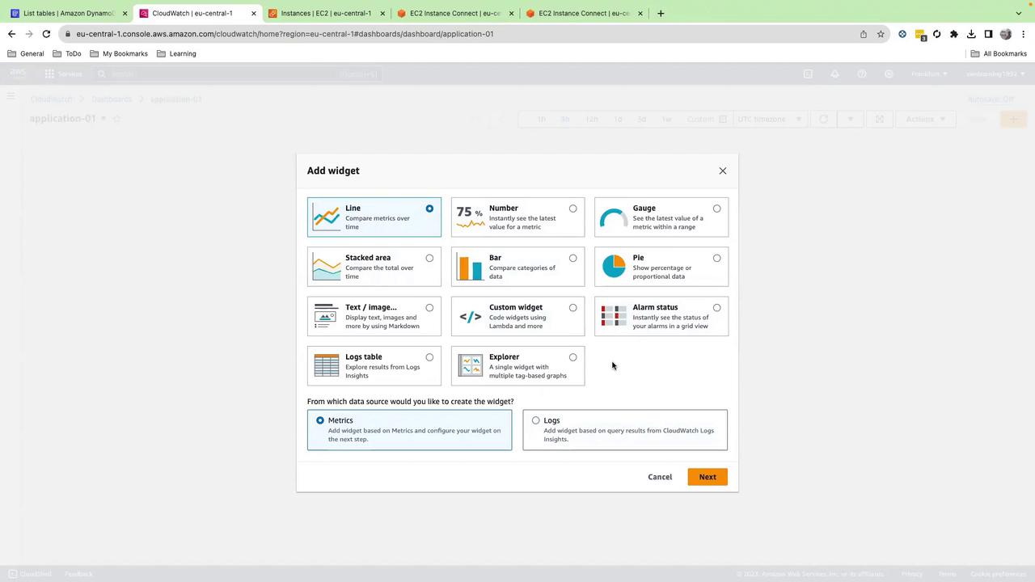
Task: Close the List tables browser tab
Action: 125,13
